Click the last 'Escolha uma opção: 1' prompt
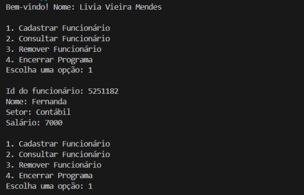The height and width of the screenshot is (195, 304). [x=49, y=186]
